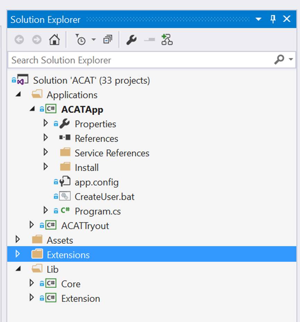The image size is (300, 322).
Task: Click the Forward navigation arrow icon
Action: pos(37,40)
